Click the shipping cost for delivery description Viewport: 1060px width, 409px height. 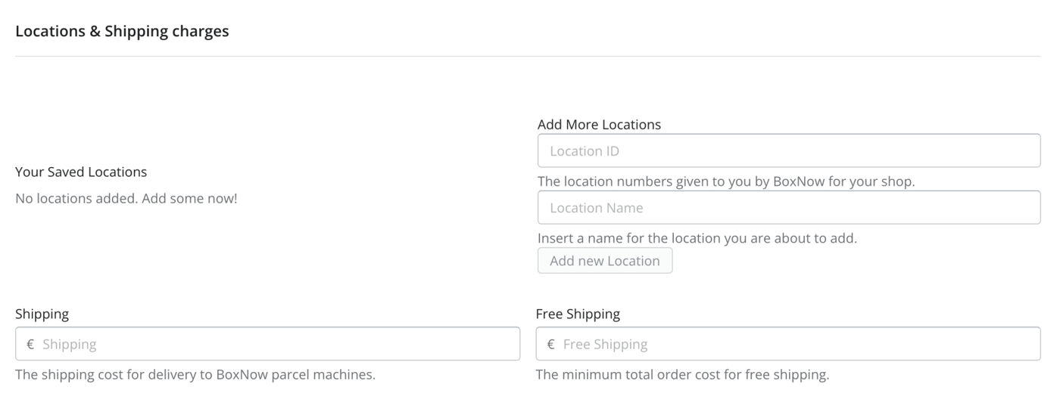pos(195,374)
